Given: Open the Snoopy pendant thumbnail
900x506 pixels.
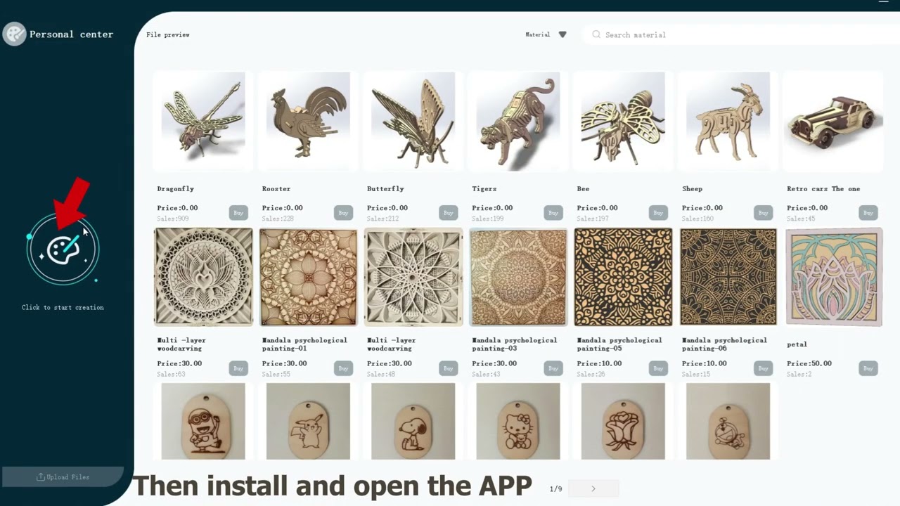Looking at the screenshot, I should click(x=413, y=421).
